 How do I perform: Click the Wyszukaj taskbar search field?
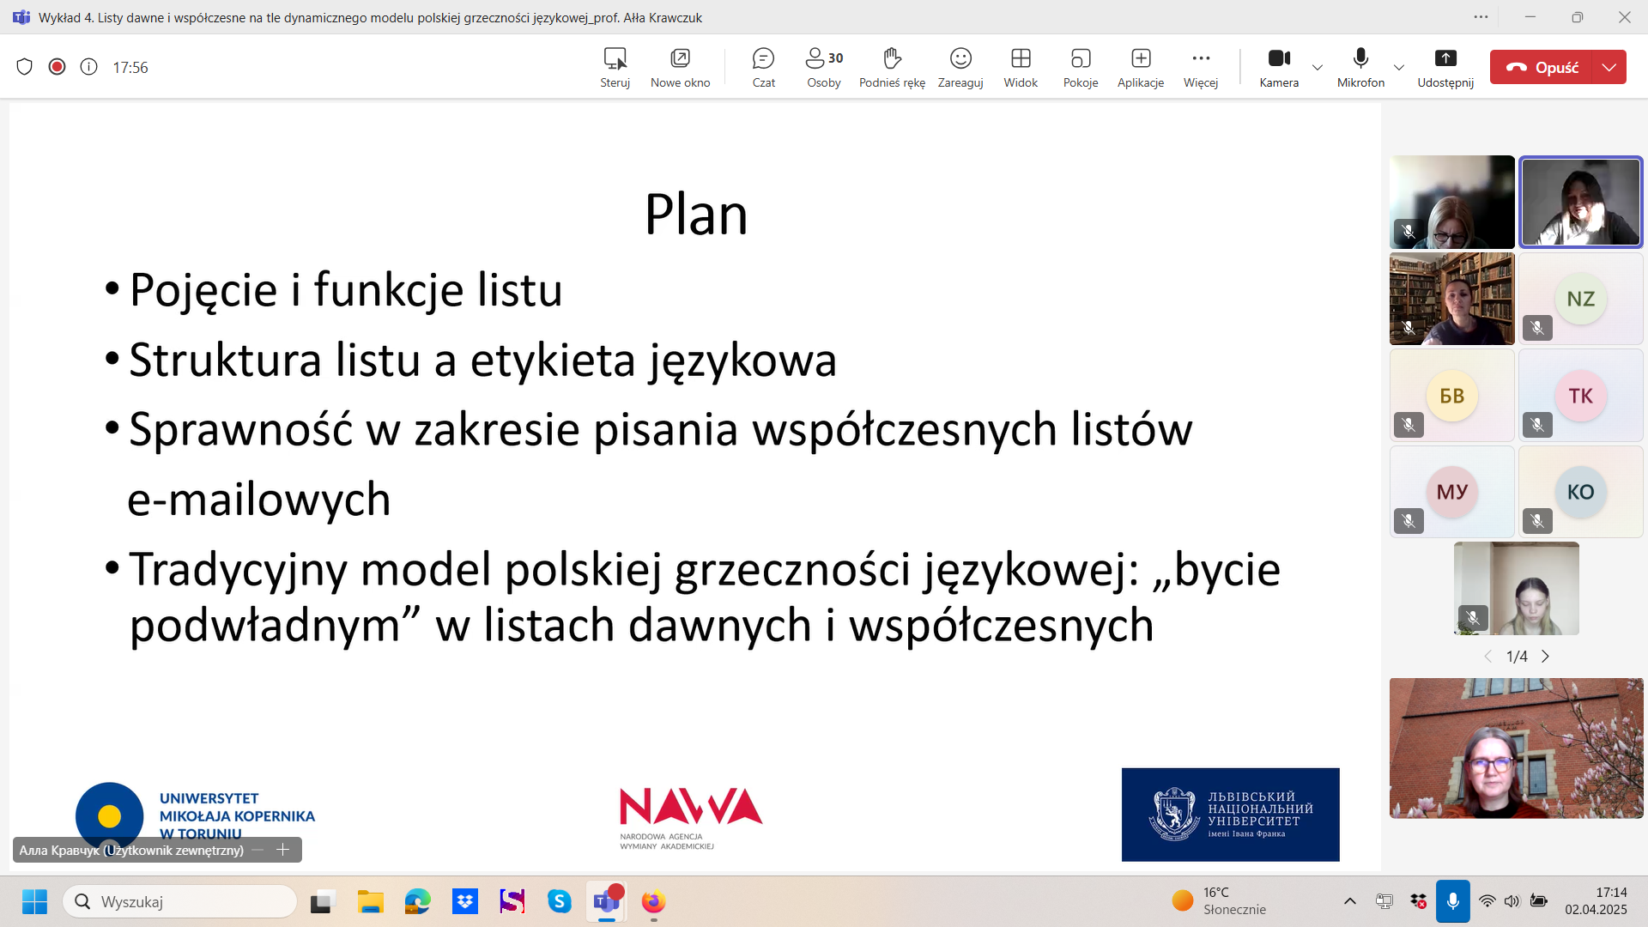click(x=180, y=901)
